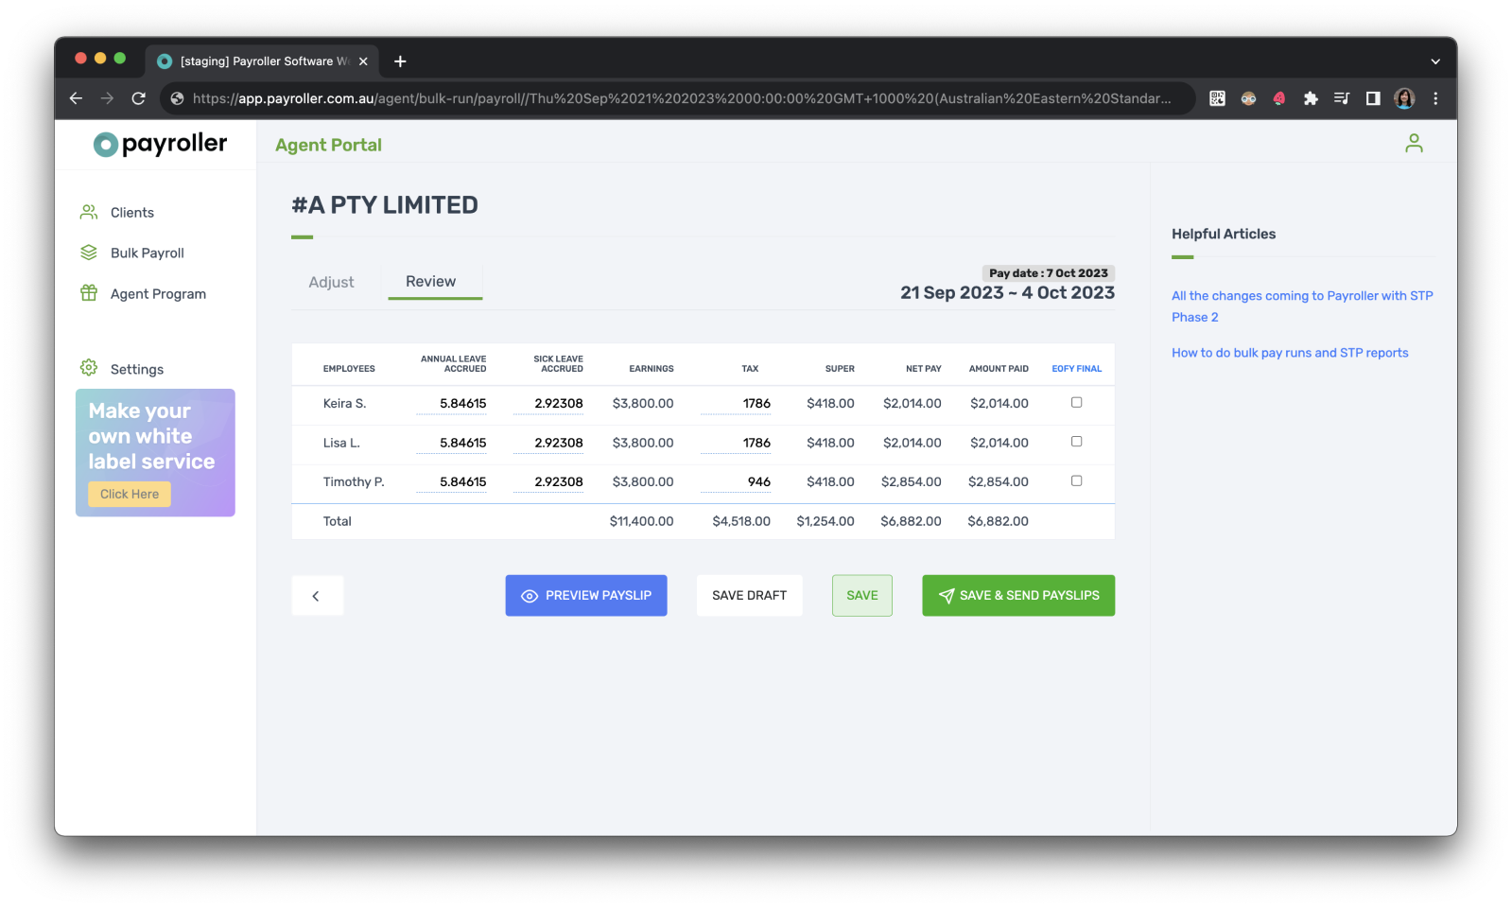Click the Payroller logo

pyautogui.click(x=160, y=144)
